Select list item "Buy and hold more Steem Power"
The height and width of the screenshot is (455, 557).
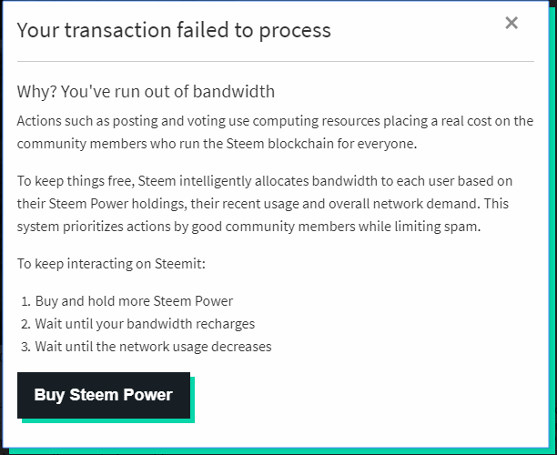click(134, 301)
